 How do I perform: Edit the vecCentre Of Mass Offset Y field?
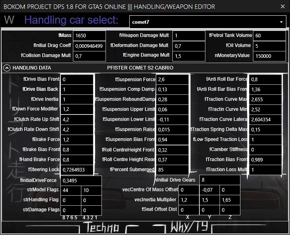point(209,190)
